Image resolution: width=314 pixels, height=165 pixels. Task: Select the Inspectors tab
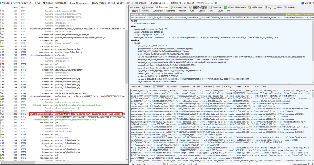tap(162, 7)
